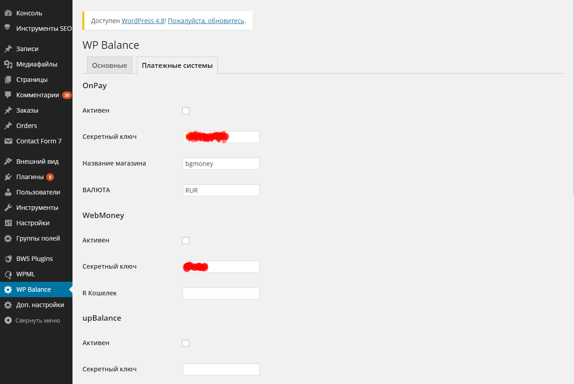Screen dimensions: 574x384
Task: Click the Комментарии speech bubble icon
Action: pyautogui.click(x=8, y=95)
